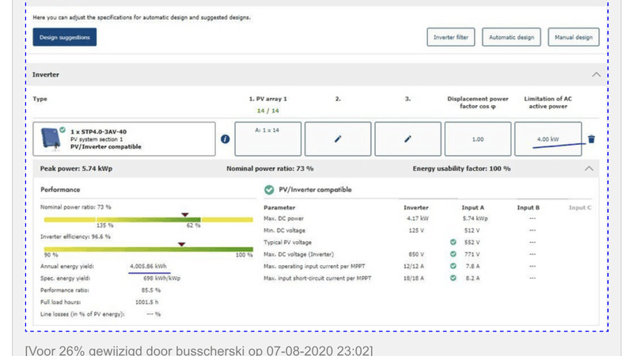Click green check on Max. DC voltage row
Screen dimensions: 633x356
[453, 254]
